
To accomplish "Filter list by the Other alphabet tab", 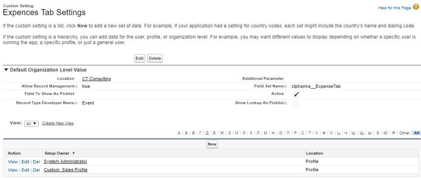I will [404, 133].
